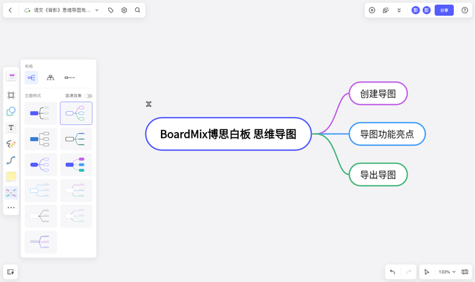The height and width of the screenshot is (282, 475).
Task: Select light blue outline line theme
Action: click(41, 190)
